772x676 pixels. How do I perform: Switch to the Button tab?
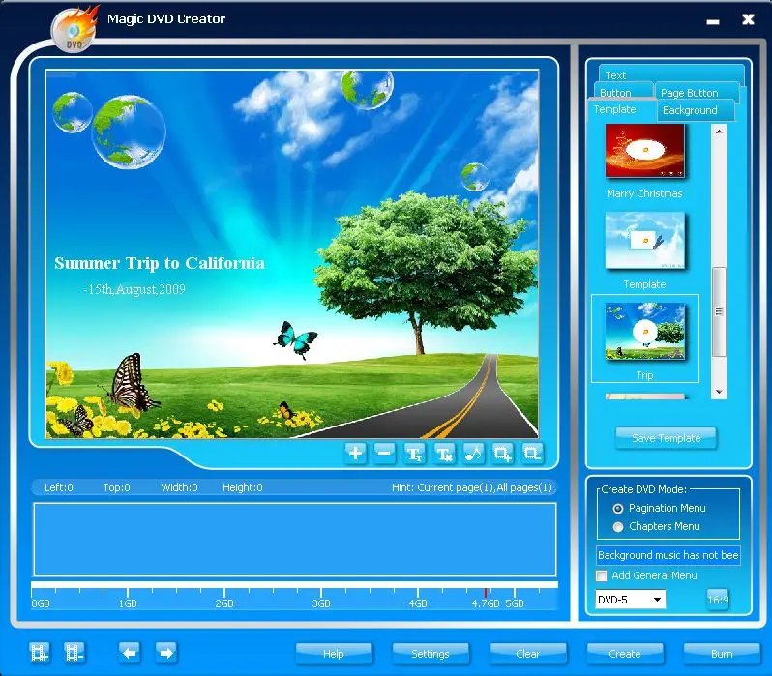(625, 92)
